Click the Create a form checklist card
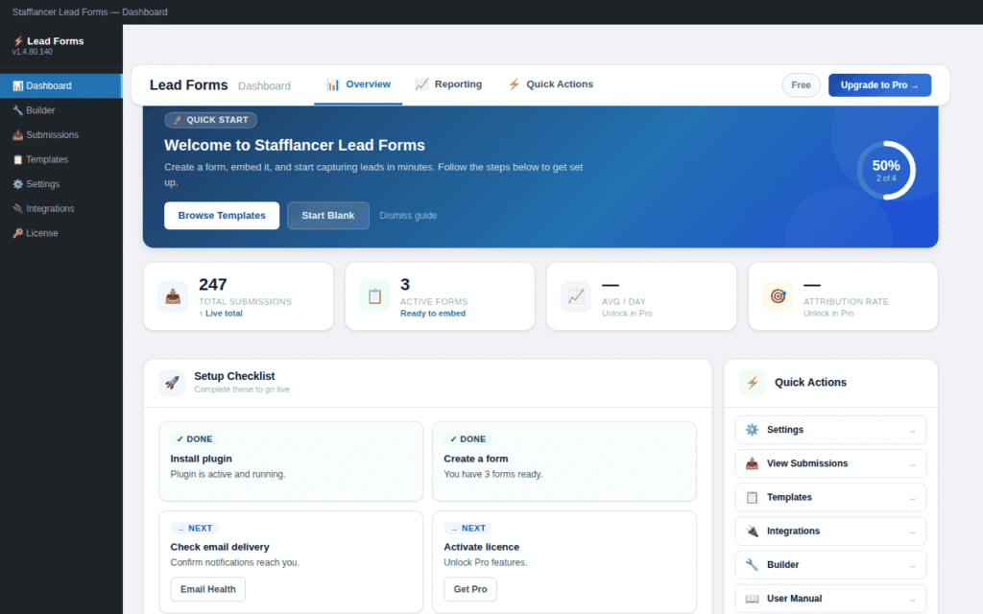983x614 pixels. [564, 461]
